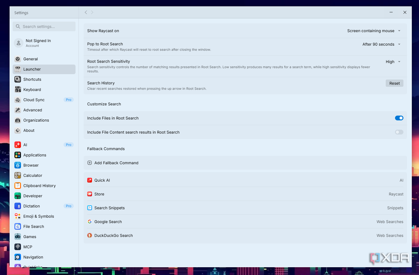
Task: Go forward with the right arrow
Action: [x=92, y=12]
